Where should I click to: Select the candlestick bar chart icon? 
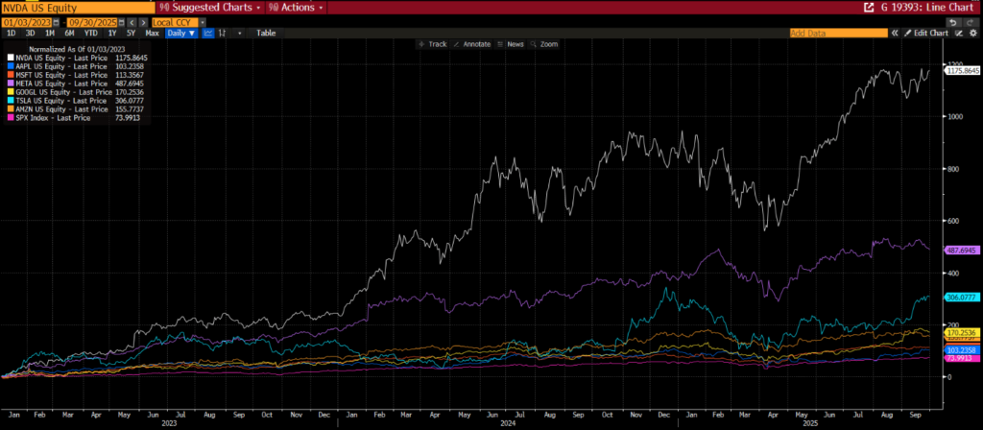click(x=224, y=33)
